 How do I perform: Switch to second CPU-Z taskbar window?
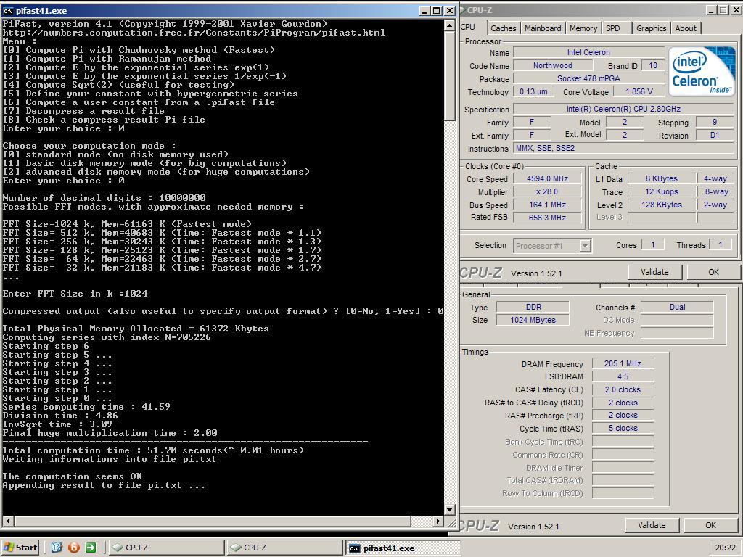pos(284,548)
